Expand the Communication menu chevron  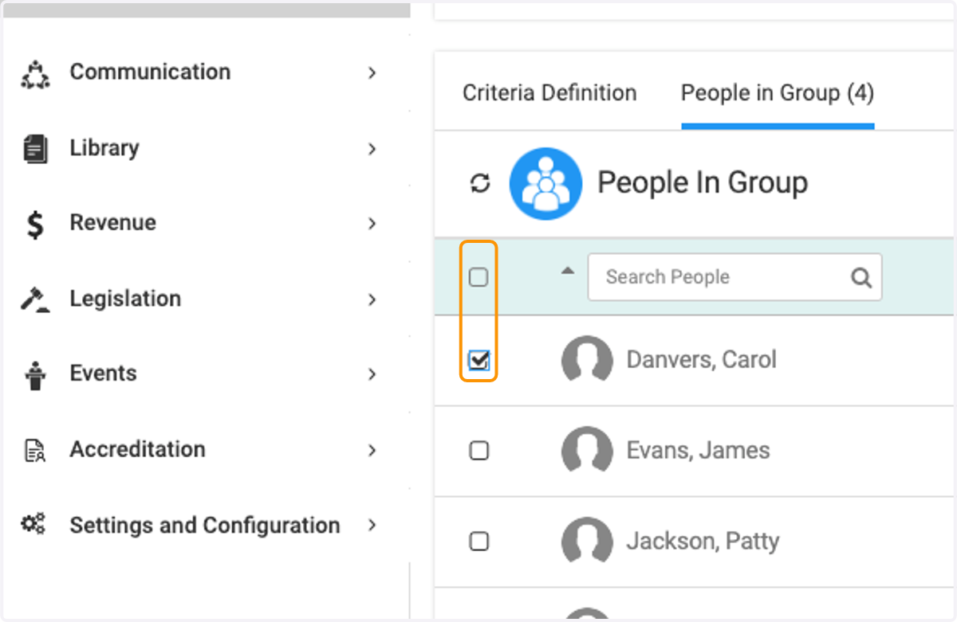coord(372,72)
